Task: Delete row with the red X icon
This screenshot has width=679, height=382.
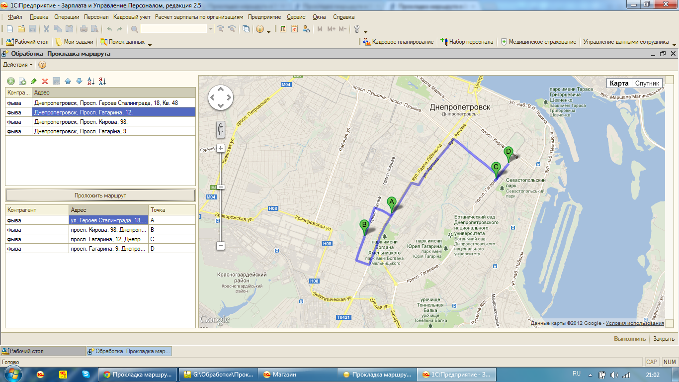Action: (45, 81)
